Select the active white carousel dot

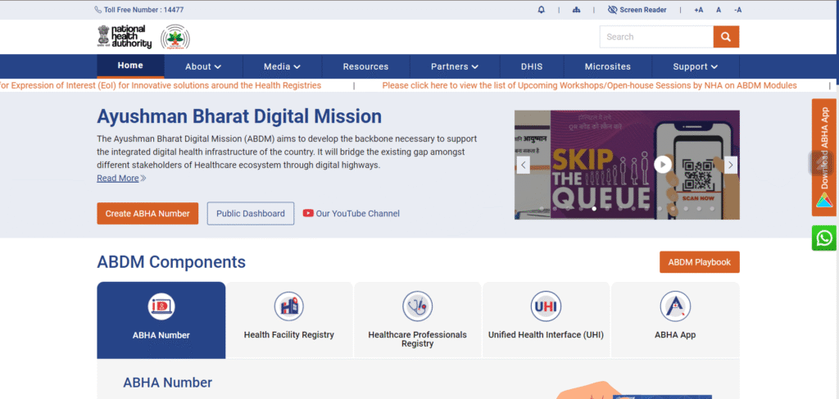pyautogui.click(x=594, y=209)
